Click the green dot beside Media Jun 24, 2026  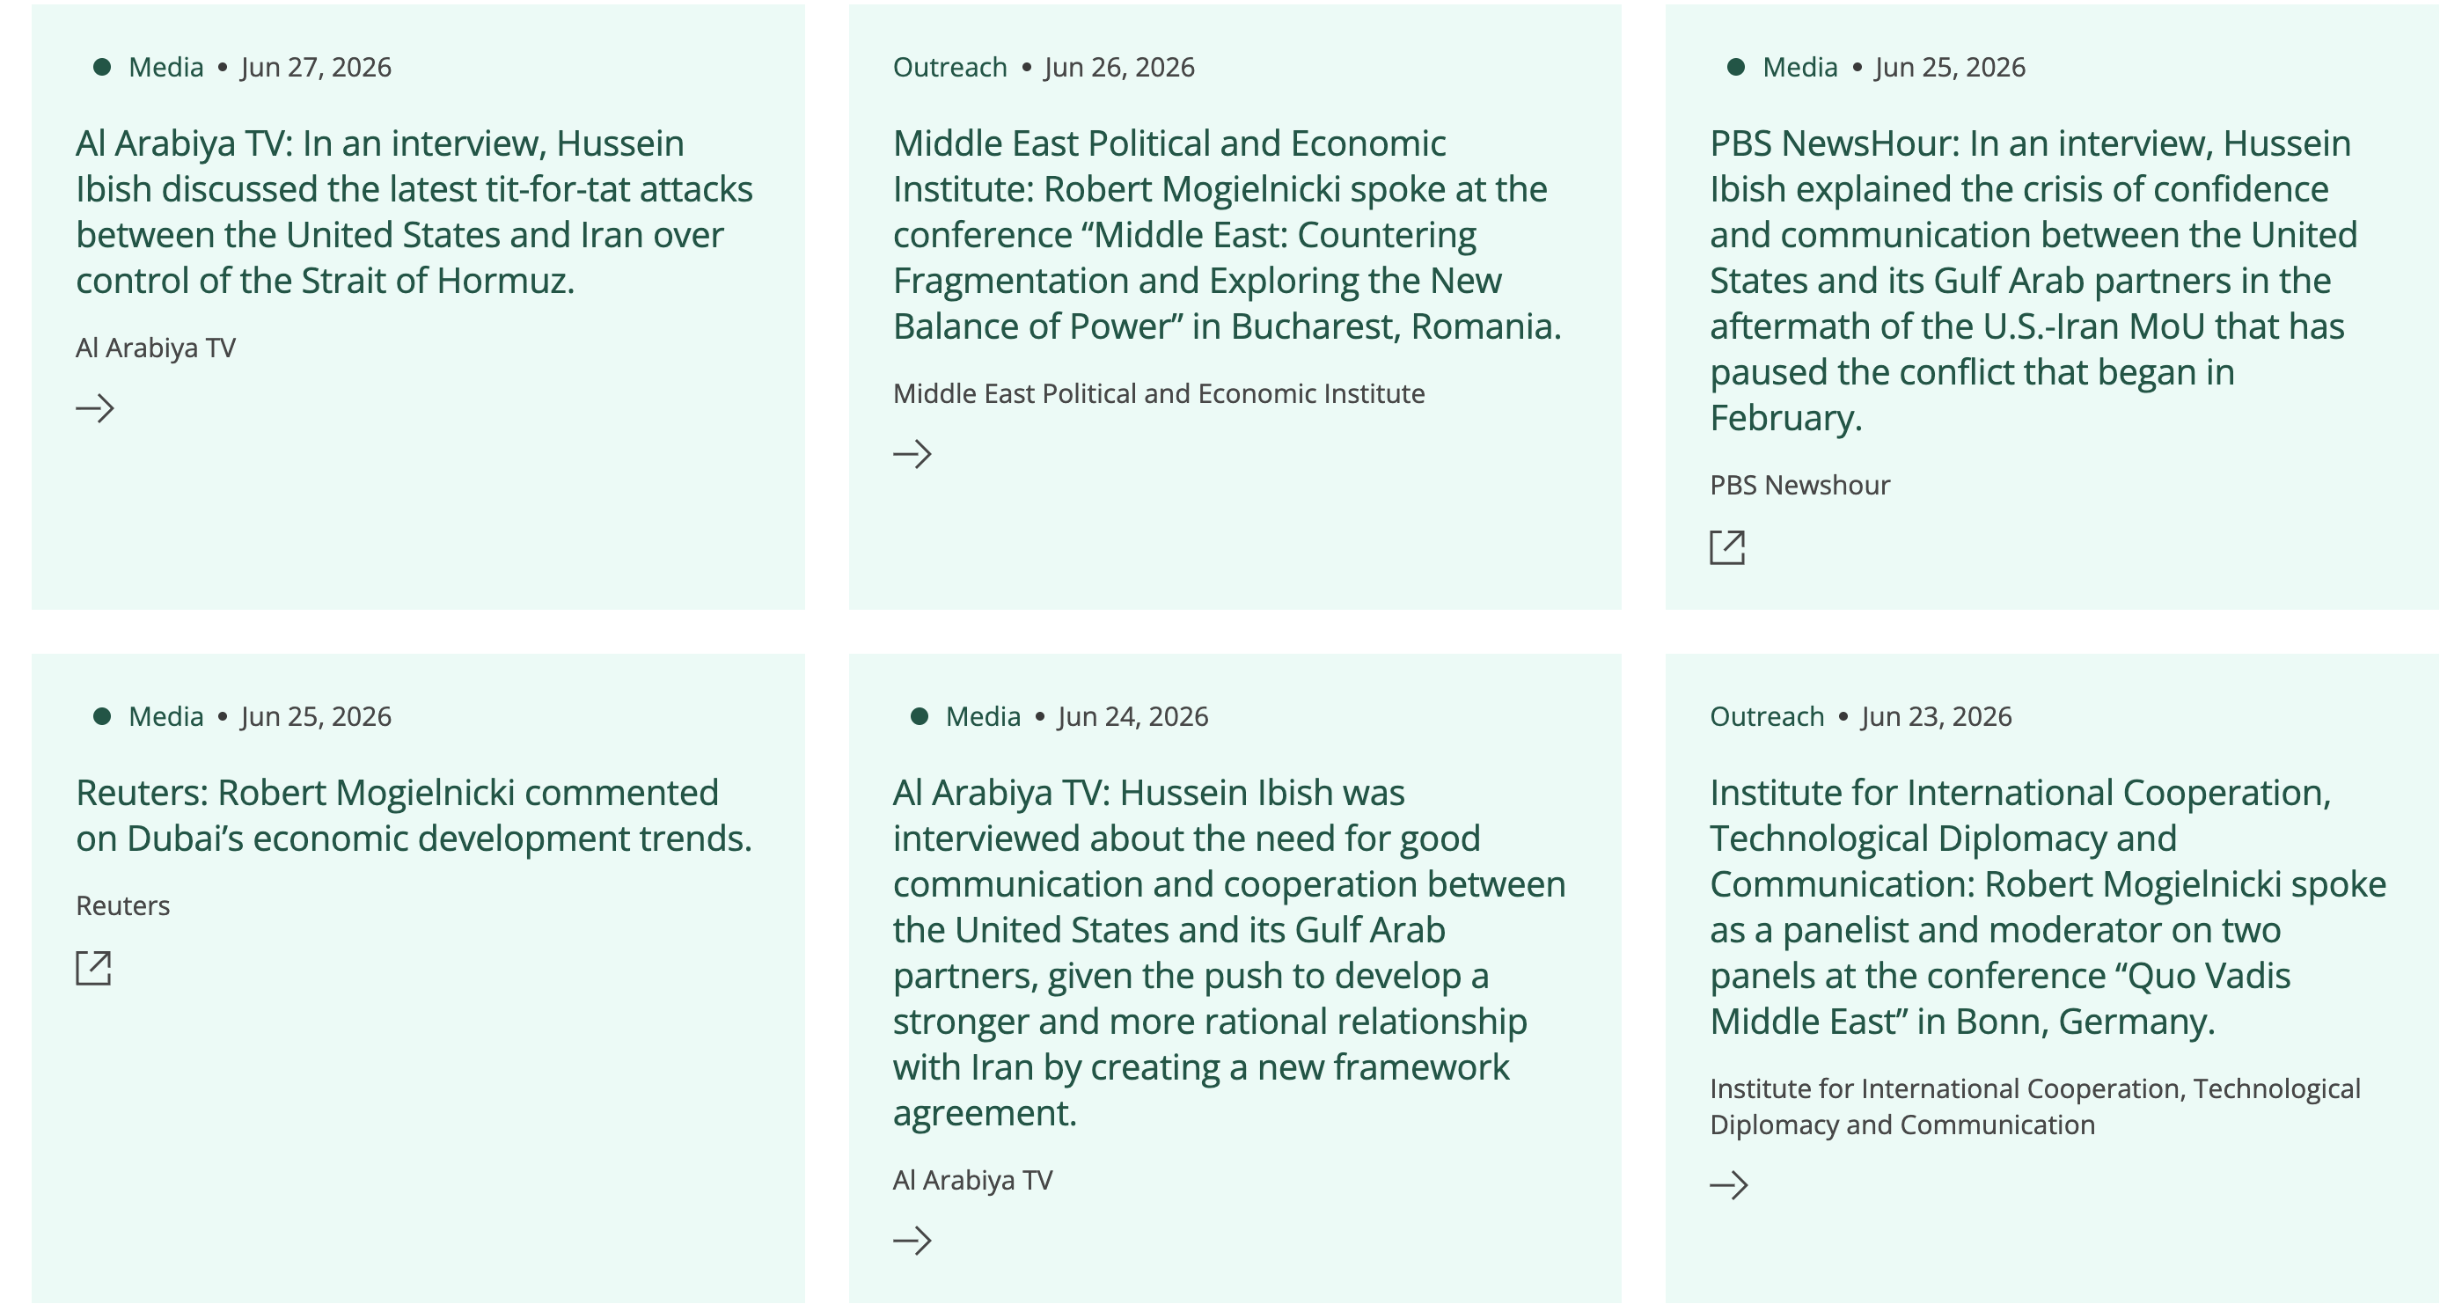[920, 716]
